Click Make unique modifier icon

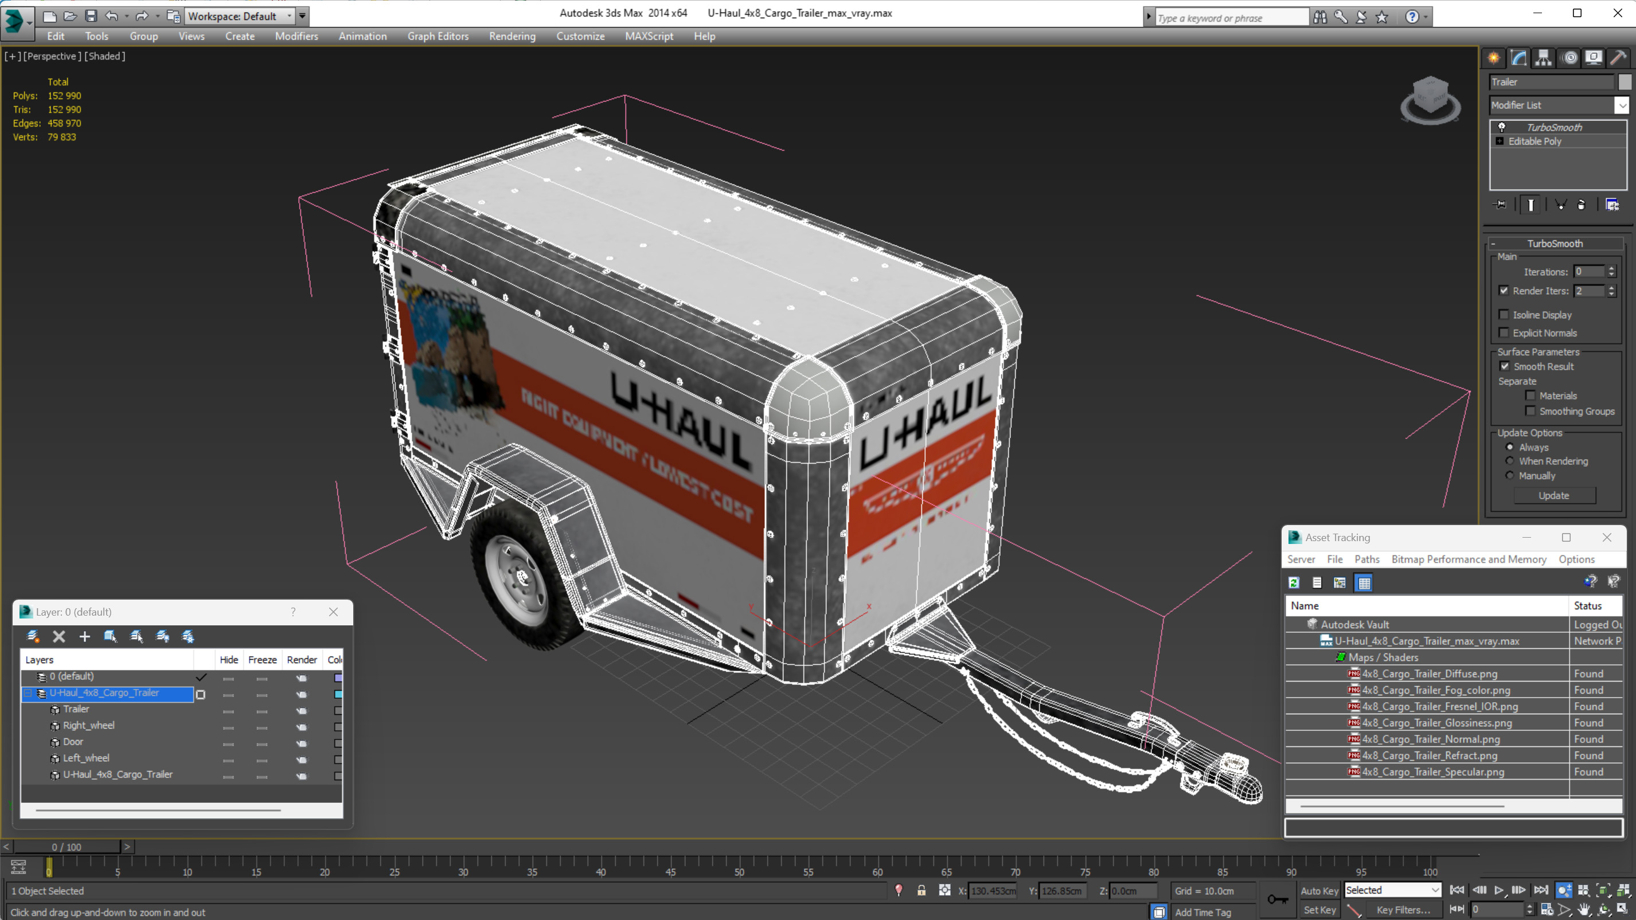[1560, 205]
